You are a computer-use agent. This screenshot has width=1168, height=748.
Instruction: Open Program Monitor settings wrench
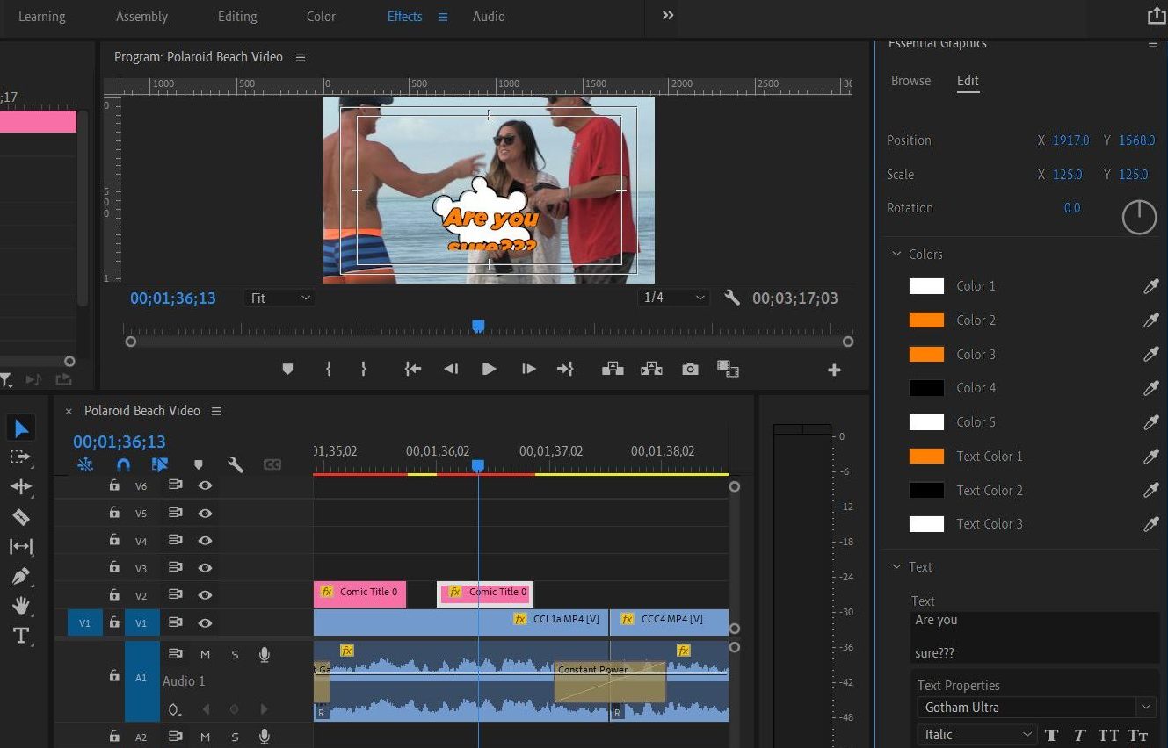tap(731, 298)
